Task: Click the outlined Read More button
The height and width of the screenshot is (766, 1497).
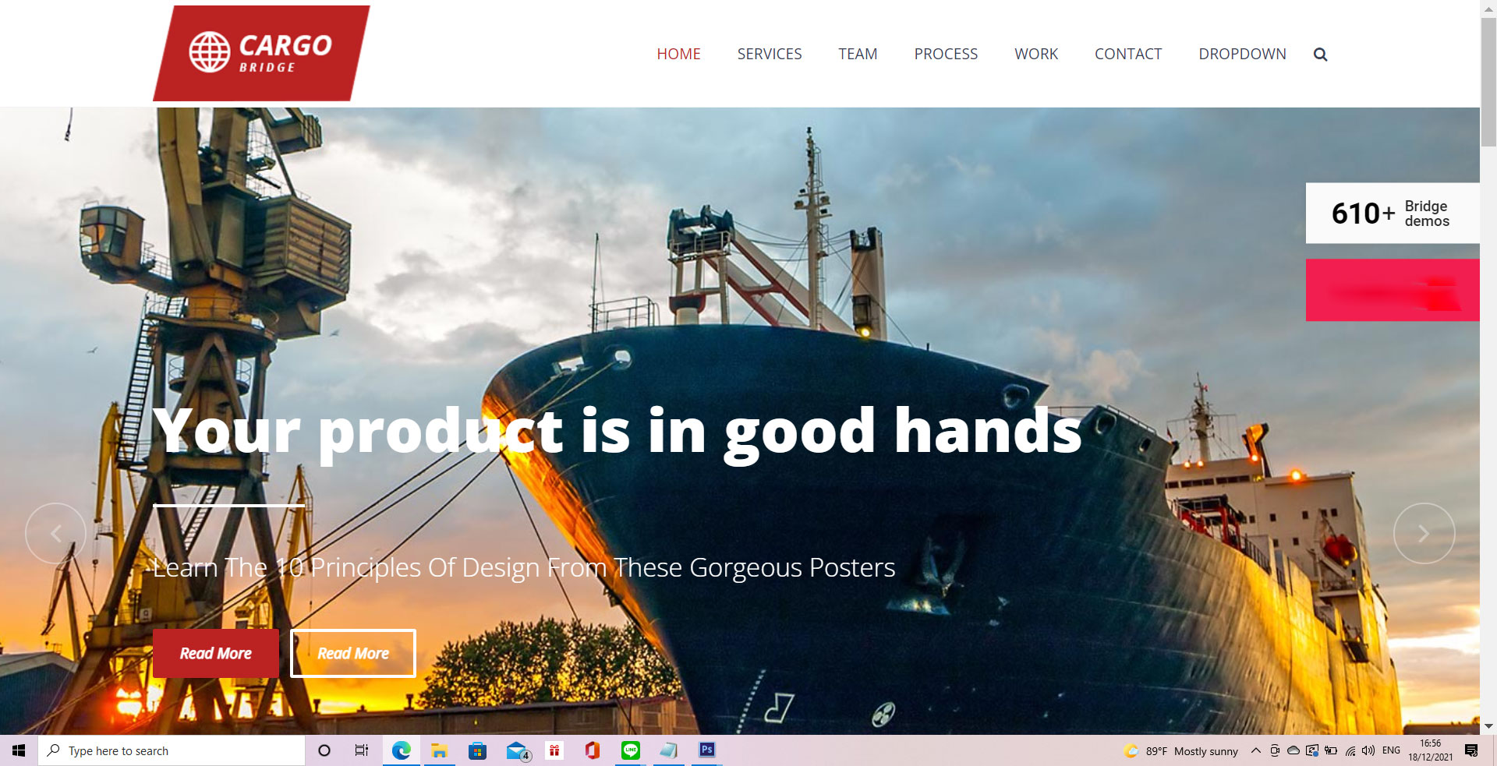Action: point(353,653)
